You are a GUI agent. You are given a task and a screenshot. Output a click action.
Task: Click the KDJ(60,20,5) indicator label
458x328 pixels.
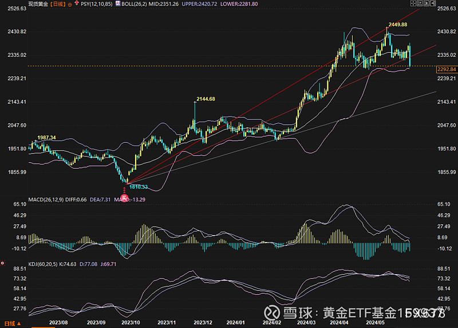click(42, 264)
